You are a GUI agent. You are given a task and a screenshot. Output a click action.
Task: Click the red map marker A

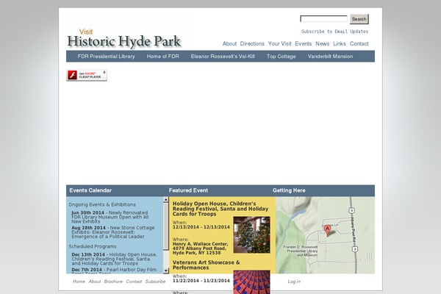click(x=327, y=230)
